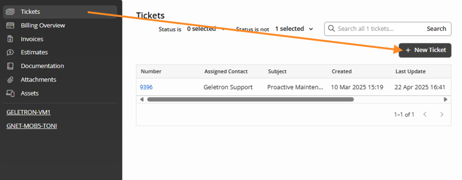Open the GELETRON-VM1 asset link
The height and width of the screenshot is (180, 462).
coord(26,113)
